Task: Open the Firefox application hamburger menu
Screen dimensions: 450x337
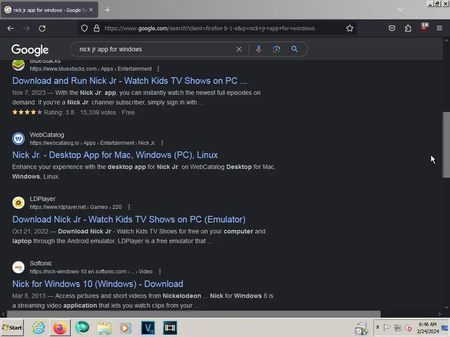Action: click(439, 29)
